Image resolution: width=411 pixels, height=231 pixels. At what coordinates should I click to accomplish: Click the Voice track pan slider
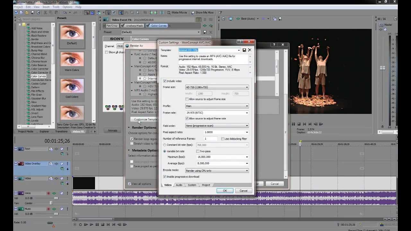click(51, 203)
